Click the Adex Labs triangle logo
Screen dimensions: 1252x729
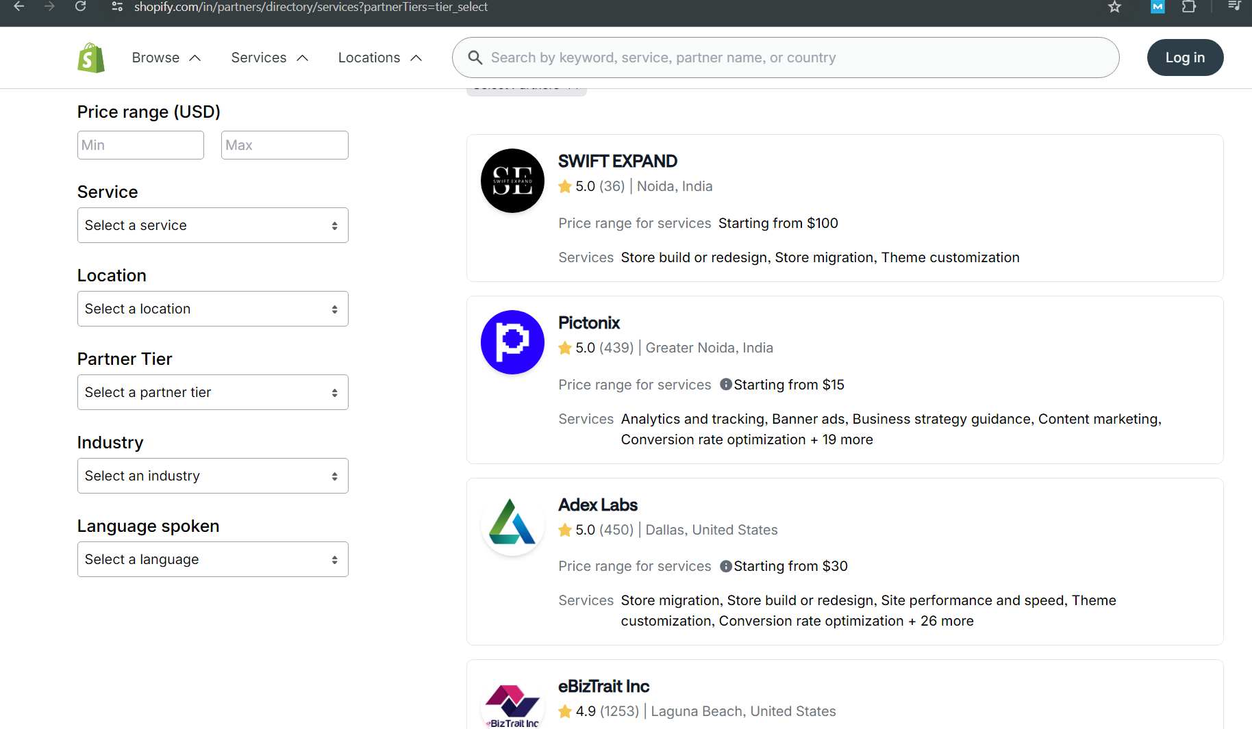click(512, 524)
